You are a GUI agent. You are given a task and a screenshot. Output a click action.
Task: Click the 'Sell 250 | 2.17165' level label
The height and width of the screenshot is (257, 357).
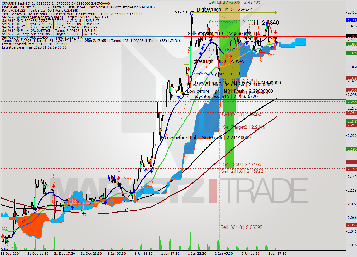[242, 164]
